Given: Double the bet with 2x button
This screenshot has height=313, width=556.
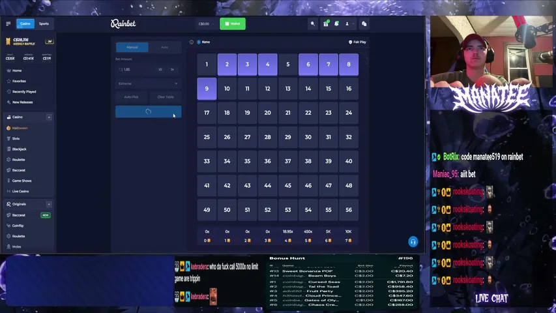Looking at the screenshot, I should click(172, 70).
